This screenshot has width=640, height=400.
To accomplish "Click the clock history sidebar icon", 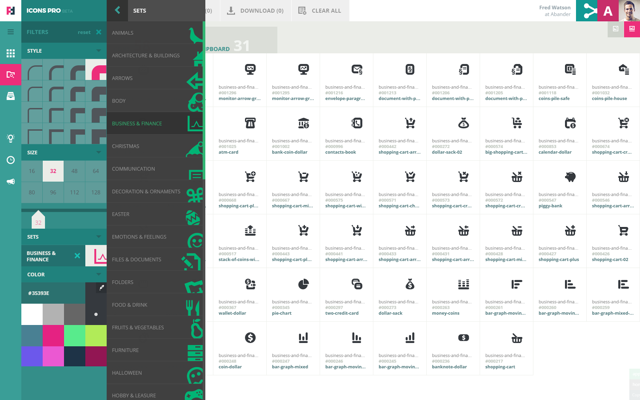I will (11, 160).
